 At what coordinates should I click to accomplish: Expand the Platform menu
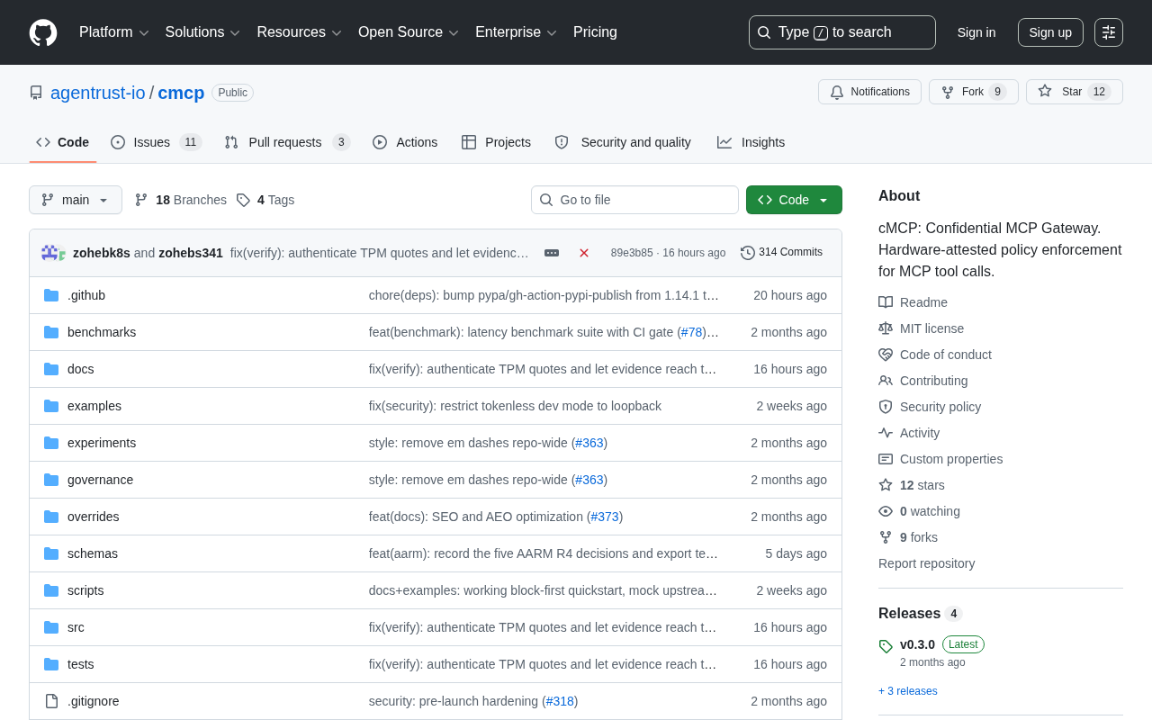[x=114, y=32]
